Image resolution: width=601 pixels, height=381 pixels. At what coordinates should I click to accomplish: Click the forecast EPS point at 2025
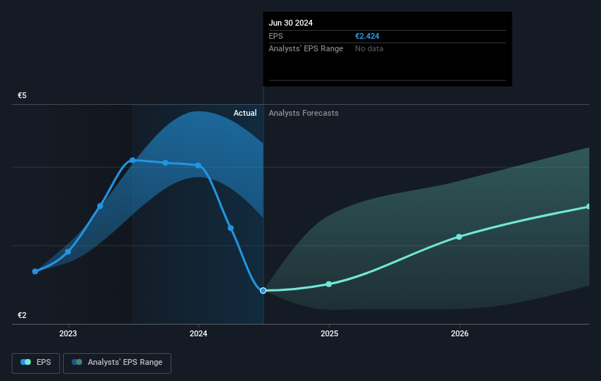pyautogui.click(x=329, y=284)
